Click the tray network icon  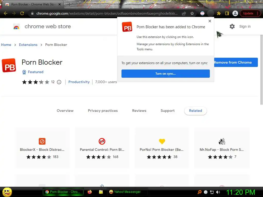tap(212, 192)
